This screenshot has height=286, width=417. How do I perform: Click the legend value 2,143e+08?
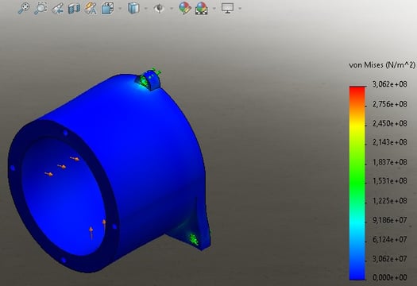(390, 142)
